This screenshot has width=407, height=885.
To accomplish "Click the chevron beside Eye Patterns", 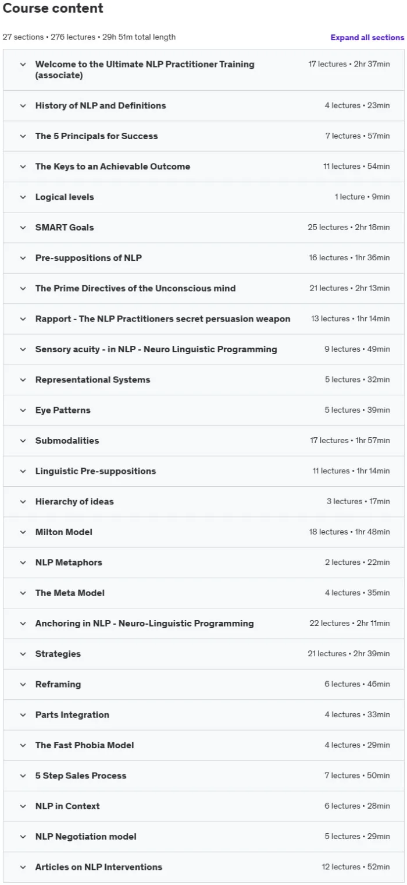I will [x=23, y=410].
